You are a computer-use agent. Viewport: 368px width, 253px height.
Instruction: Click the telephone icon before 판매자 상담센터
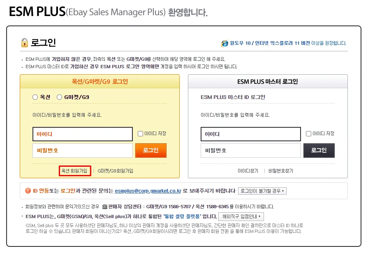[105, 207]
